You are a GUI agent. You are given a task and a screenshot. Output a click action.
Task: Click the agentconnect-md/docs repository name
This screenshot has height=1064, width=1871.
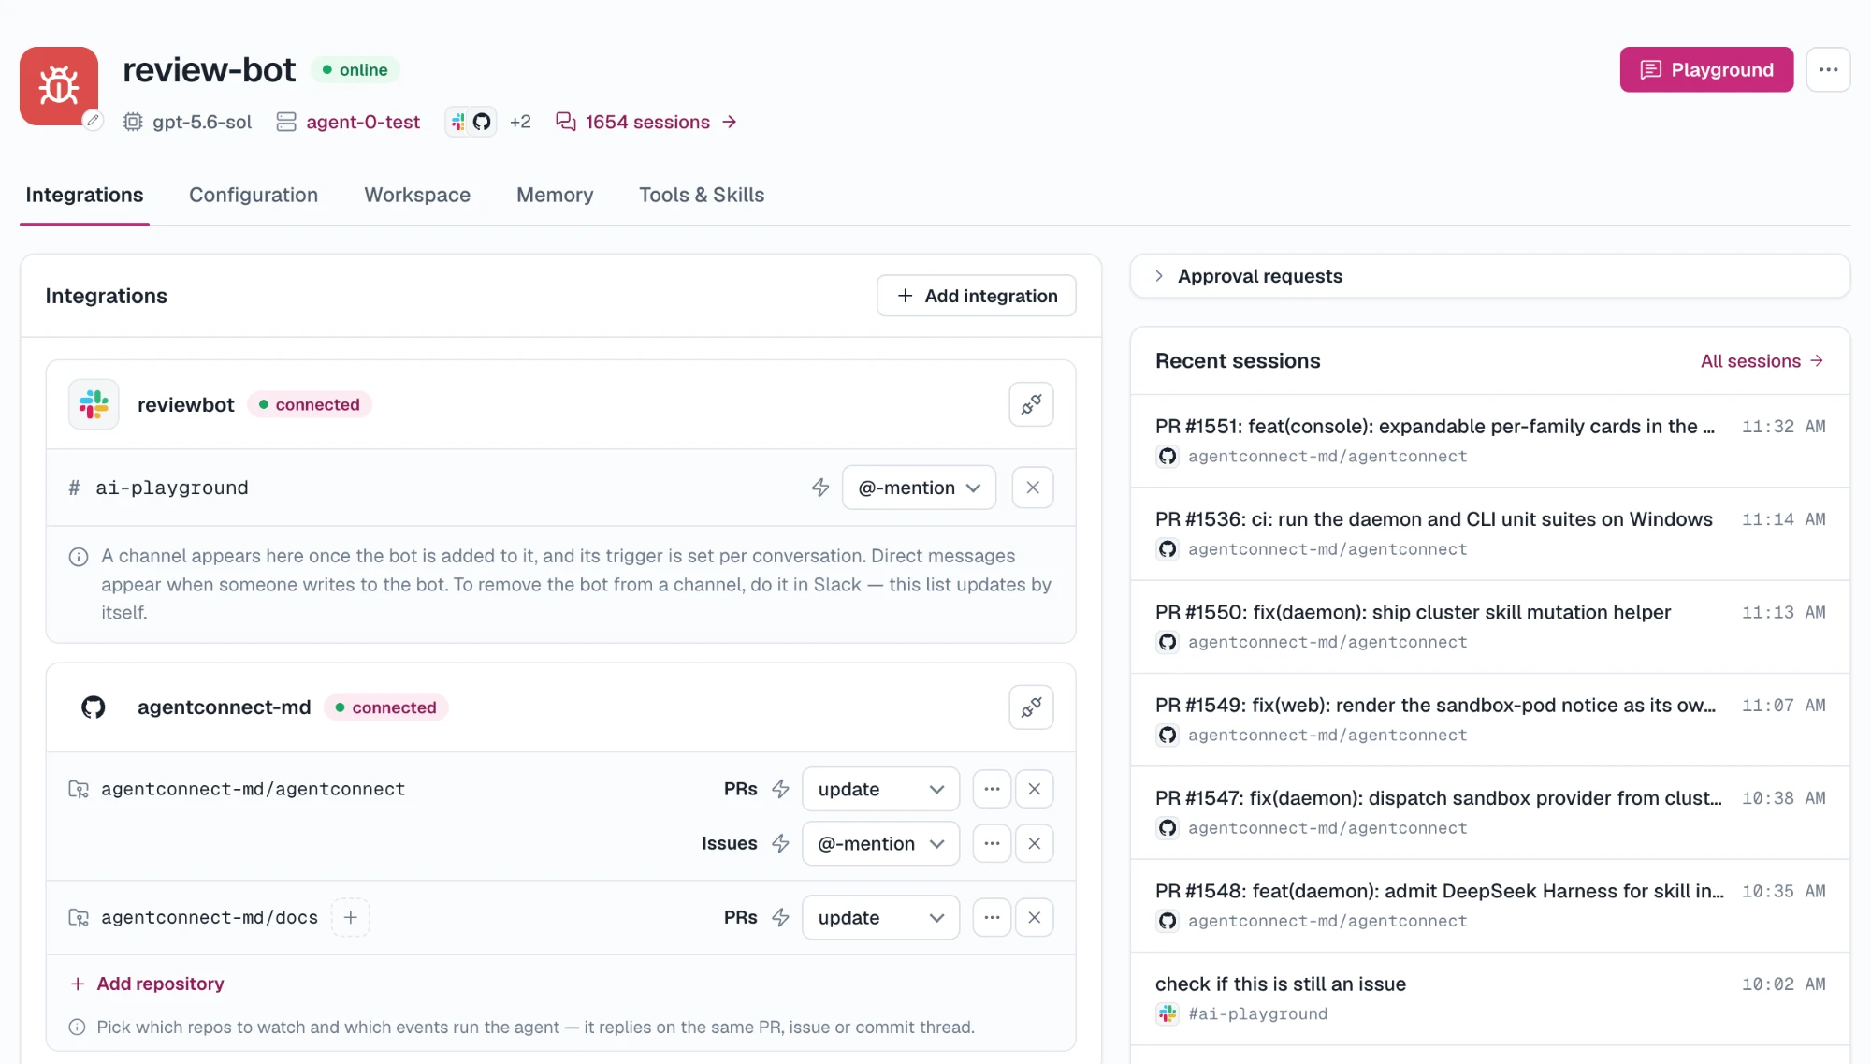[210, 917]
